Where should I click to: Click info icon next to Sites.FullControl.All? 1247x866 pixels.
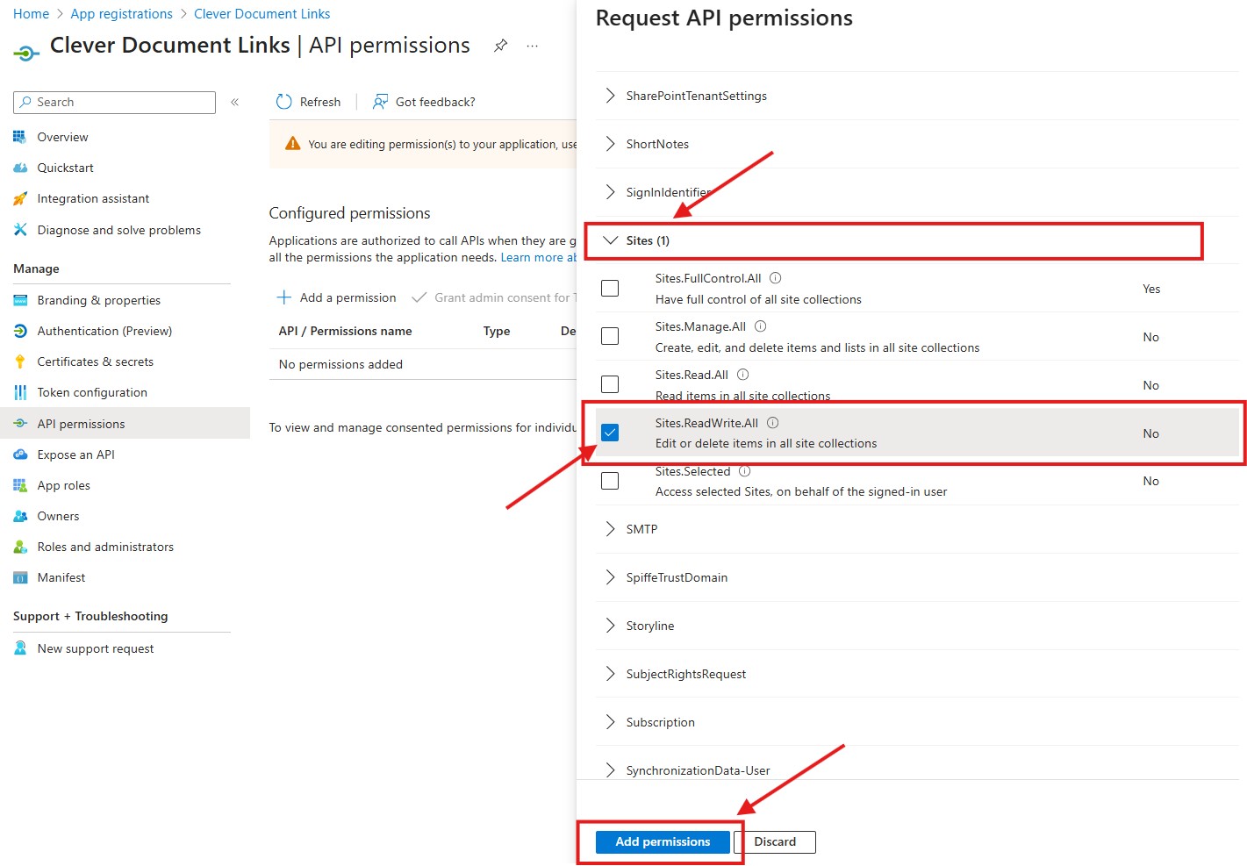(776, 278)
